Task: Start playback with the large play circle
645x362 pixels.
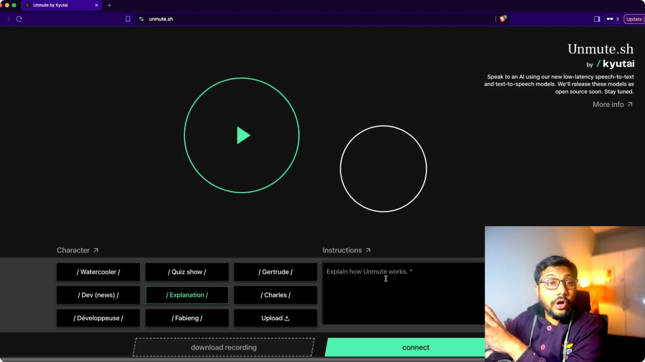Action: pyautogui.click(x=243, y=135)
